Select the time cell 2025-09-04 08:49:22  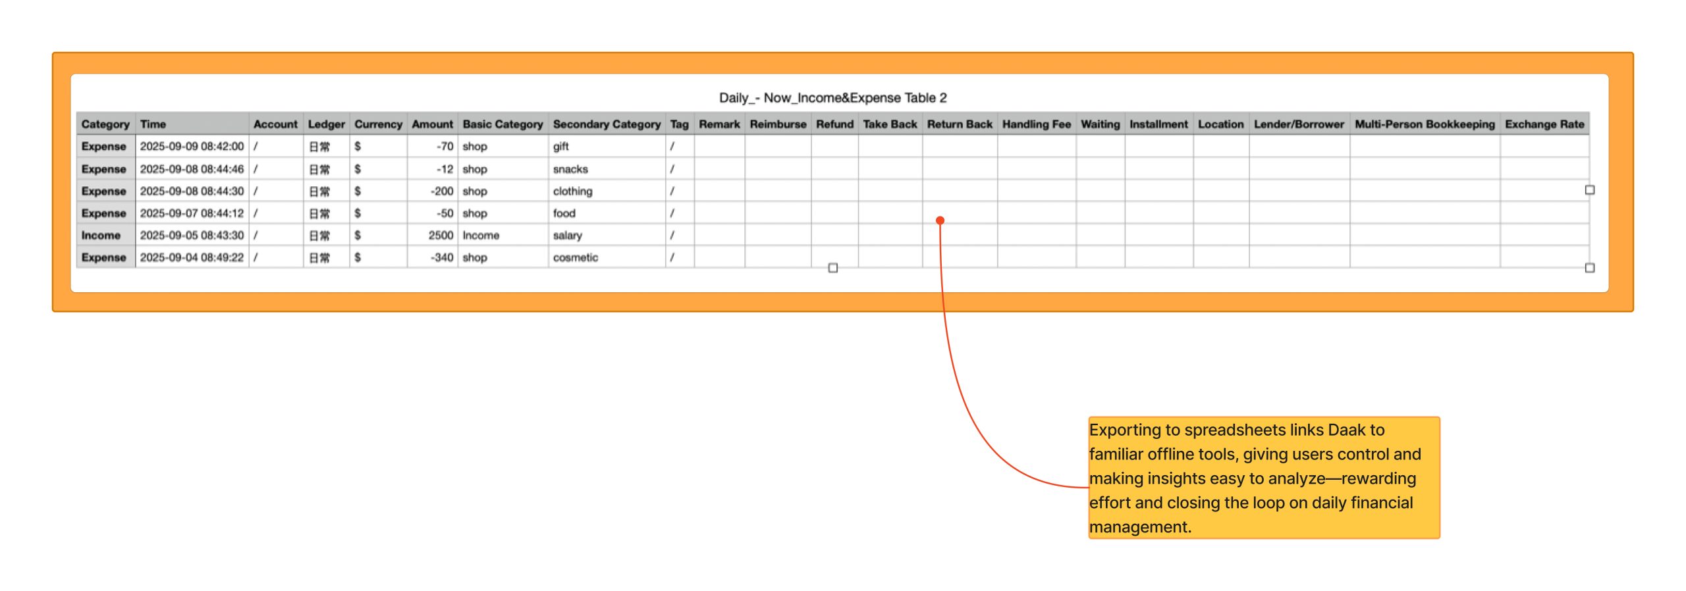[192, 257]
